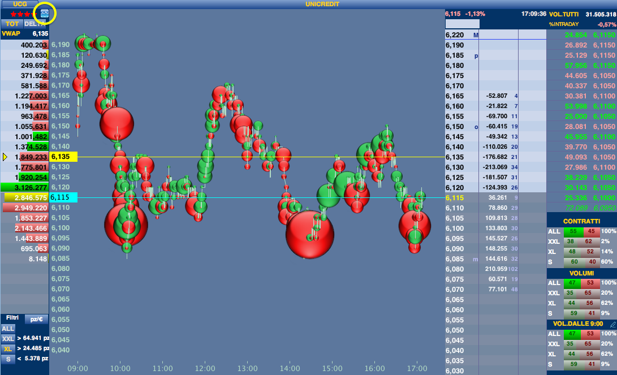Switch to the TOT tab
This screenshot has height=375, width=617.
12,24
